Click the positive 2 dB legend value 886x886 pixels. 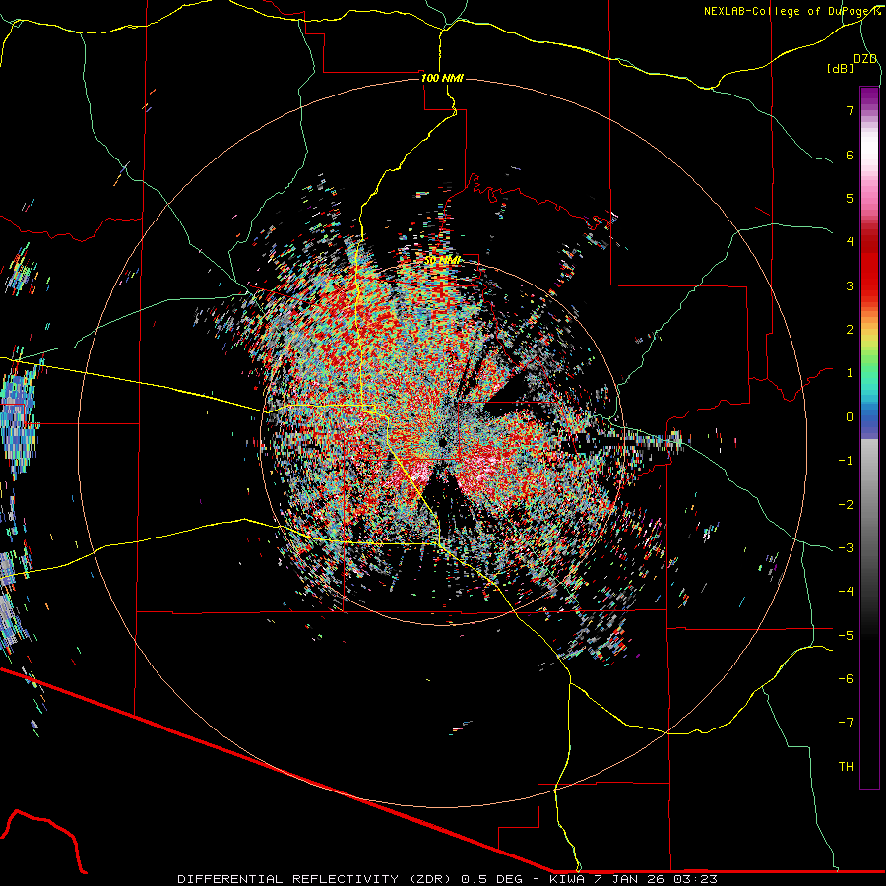(850, 330)
